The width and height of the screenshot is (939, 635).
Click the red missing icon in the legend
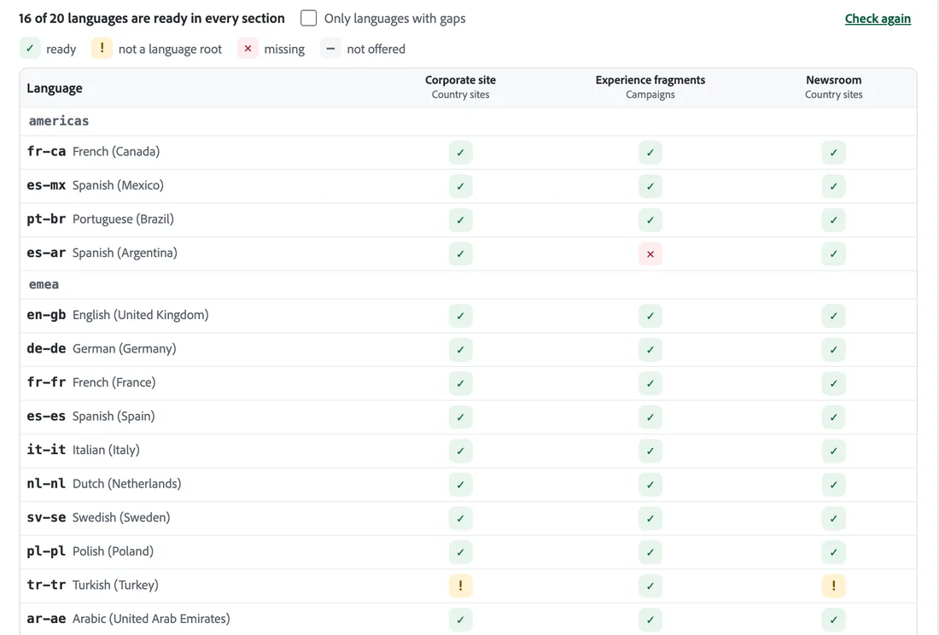[248, 49]
